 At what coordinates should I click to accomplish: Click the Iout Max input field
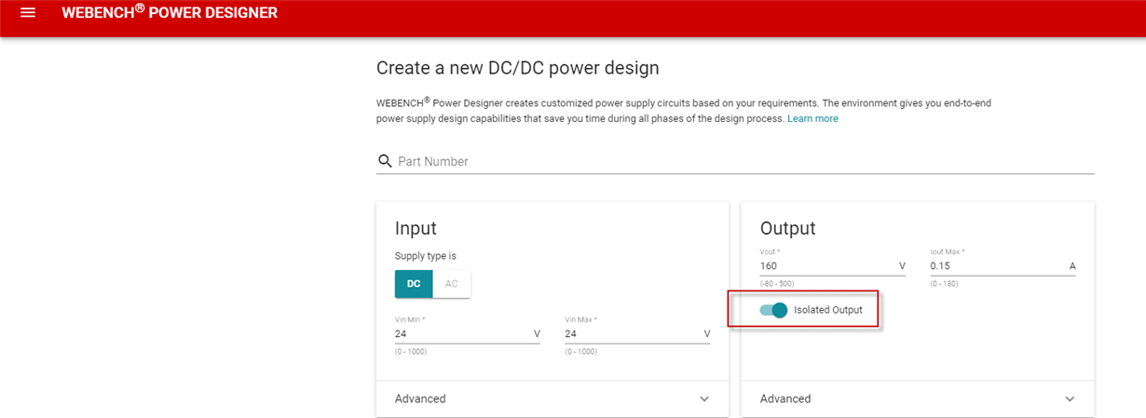coord(1003,266)
